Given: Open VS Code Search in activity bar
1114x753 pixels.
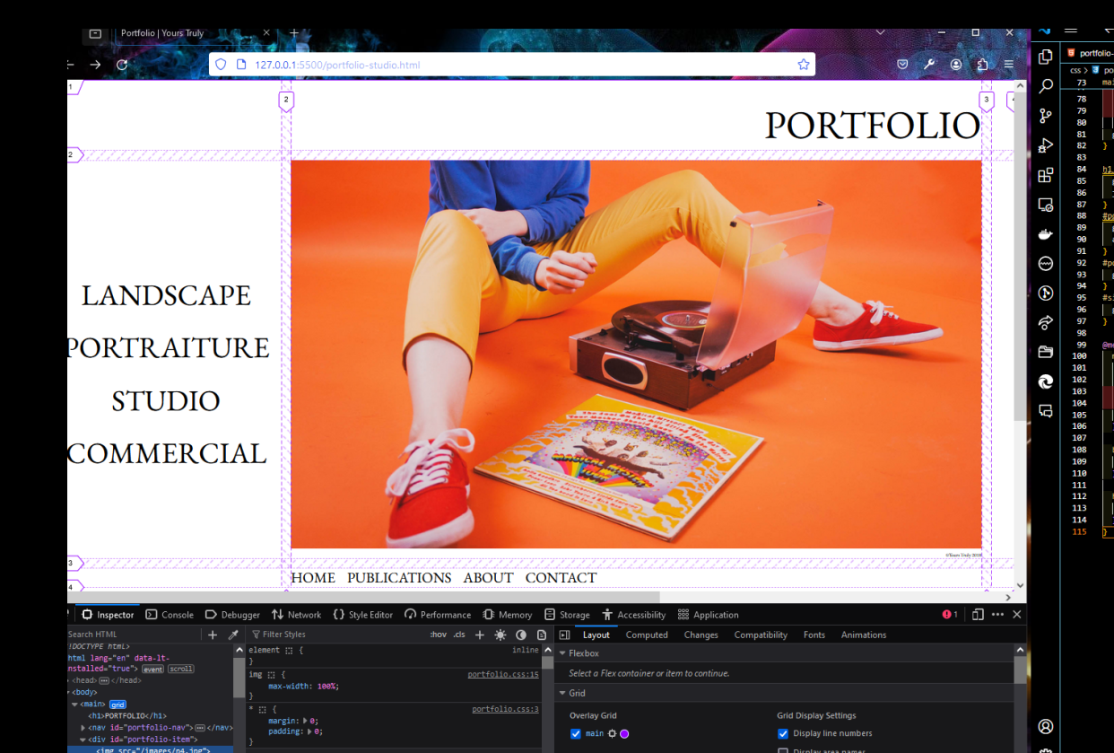Looking at the screenshot, I should [x=1046, y=86].
